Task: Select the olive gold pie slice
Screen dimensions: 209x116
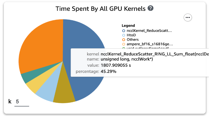Action: click(64, 93)
